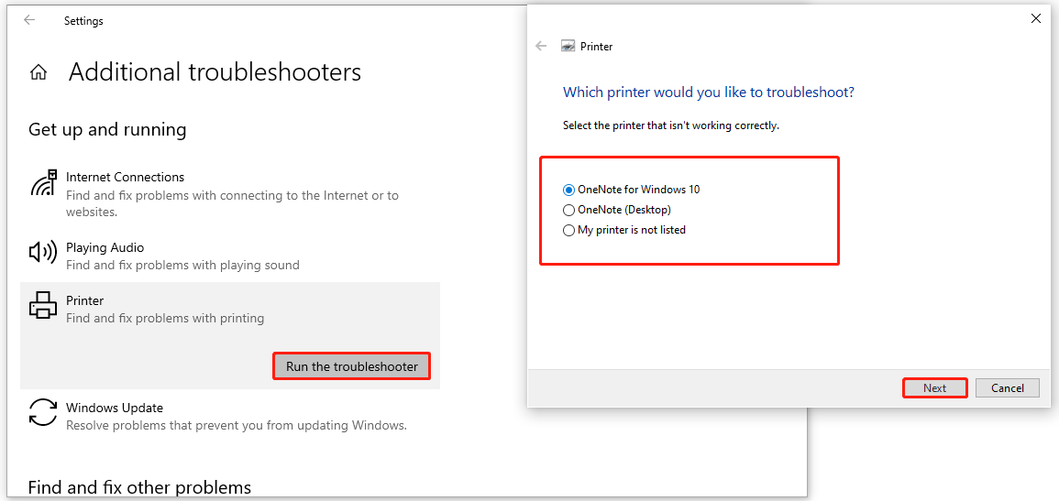The width and height of the screenshot is (1059, 501).
Task: Open the Internet Connections troubleshooter entry
Action: coord(230,194)
